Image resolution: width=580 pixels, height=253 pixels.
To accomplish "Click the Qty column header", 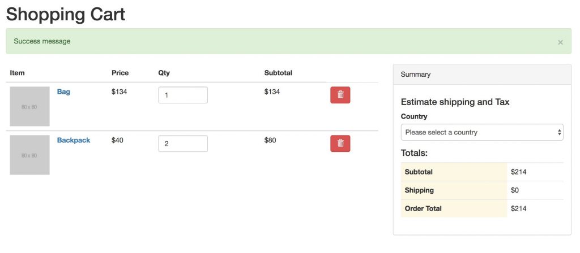I will tap(164, 73).
